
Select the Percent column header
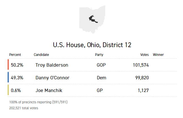pos(15,55)
